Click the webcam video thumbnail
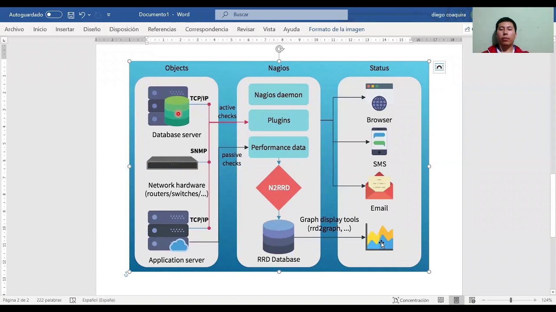This screenshot has height=312, width=556. 513,30
